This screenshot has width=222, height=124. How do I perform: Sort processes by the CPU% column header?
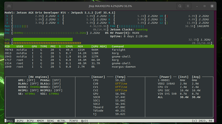(69, 46)
